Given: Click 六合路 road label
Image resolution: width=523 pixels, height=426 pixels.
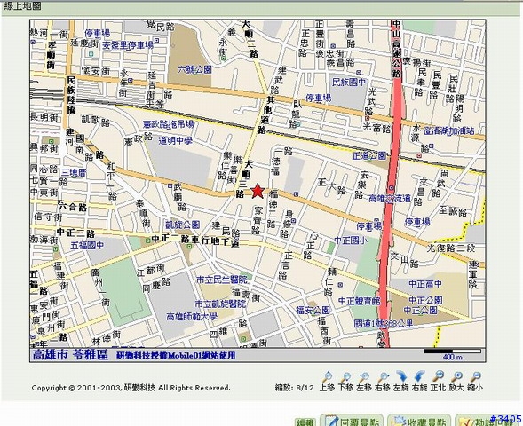Looking at the screenshot, I should click(73, 207).
